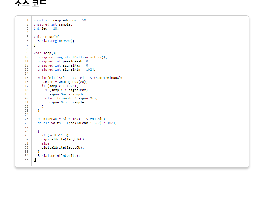Click the while loop condition line

click(80, 78)
